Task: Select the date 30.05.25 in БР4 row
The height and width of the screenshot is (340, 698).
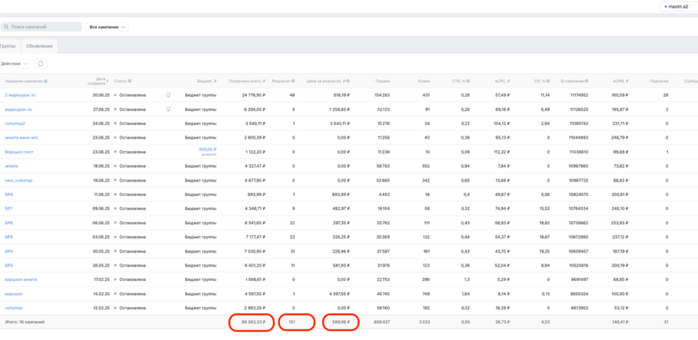Action: tap(101, 252)
